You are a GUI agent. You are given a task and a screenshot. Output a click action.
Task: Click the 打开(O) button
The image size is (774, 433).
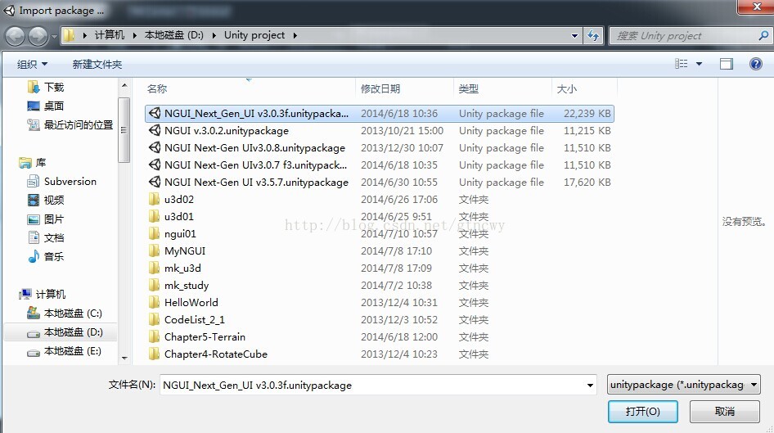pos(643,411)
